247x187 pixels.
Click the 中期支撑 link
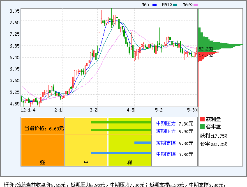166,154
